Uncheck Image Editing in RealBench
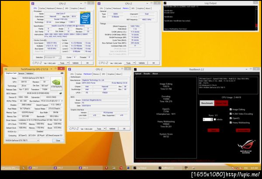The height and width of the screenshot is (179, 262). (231, 109)
